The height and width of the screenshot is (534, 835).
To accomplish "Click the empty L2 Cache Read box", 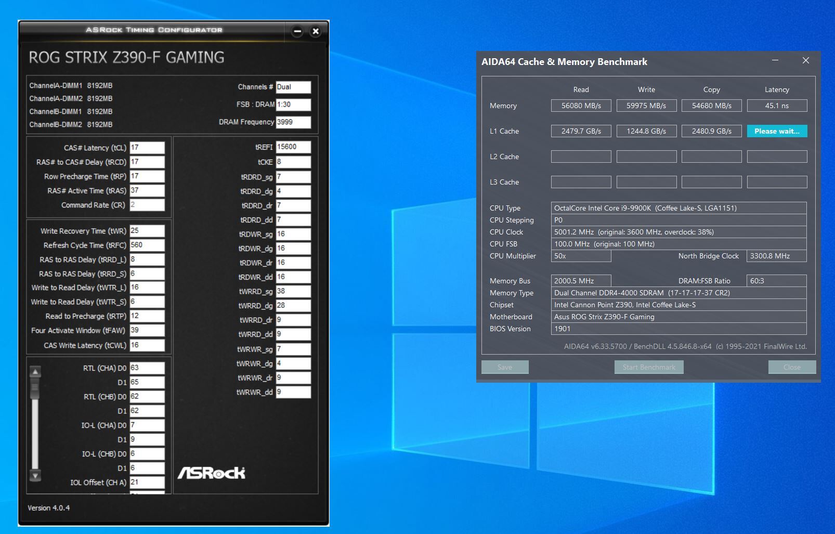I will pos(581,157).
